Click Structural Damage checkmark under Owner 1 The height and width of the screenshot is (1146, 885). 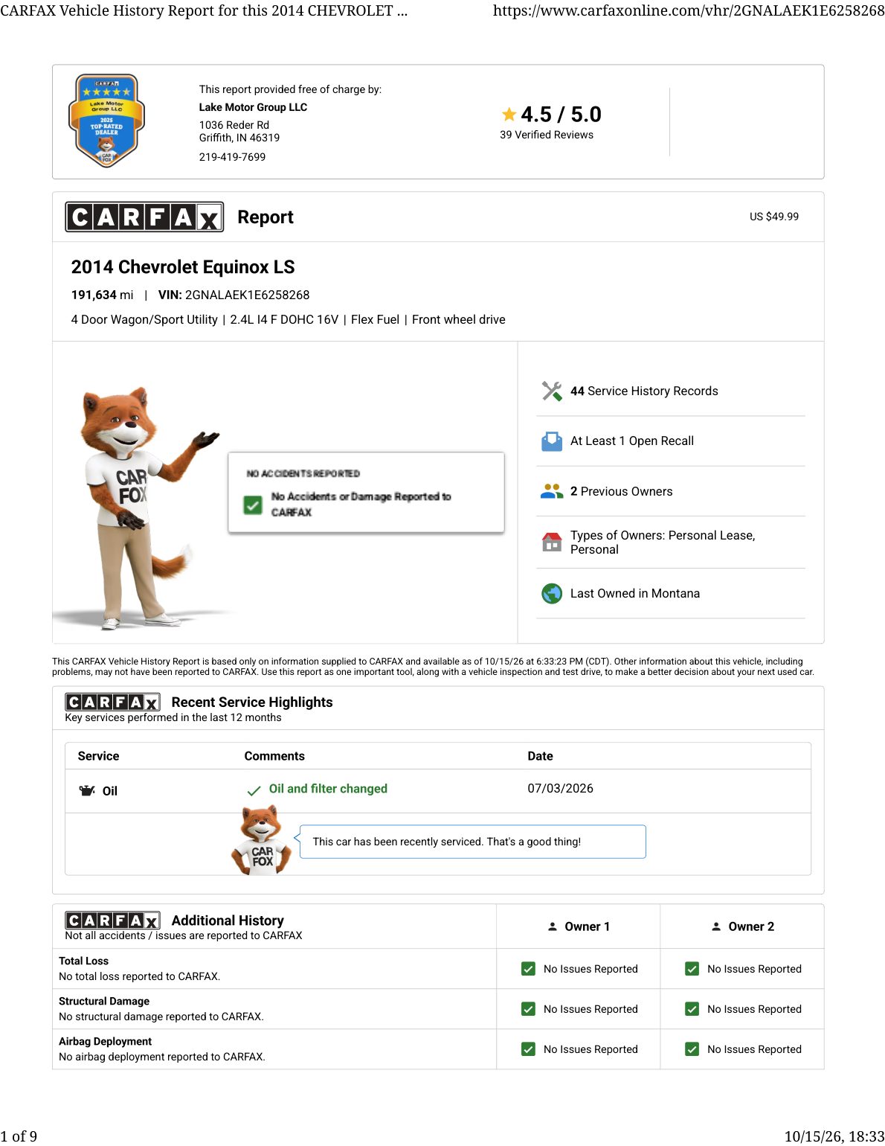click(x=529, y=1009)
